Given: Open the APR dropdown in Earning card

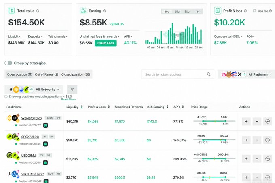Looking at the screenshot, I should pyautogui.click(x=128, y=36).
